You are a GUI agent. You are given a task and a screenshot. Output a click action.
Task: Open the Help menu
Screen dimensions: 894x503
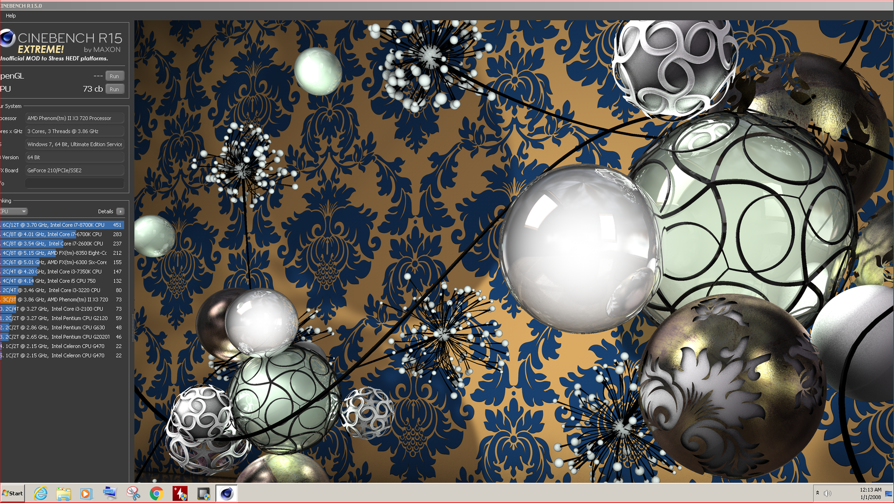pyautogui.click(x=11, y=16)
